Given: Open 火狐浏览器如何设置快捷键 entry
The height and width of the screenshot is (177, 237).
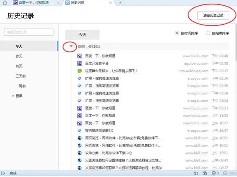Looking at the screenshot, I should tap(123, 160).
